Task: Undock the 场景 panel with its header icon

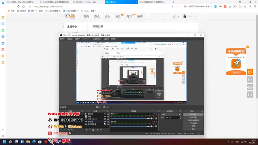Action: pos(82,111)
